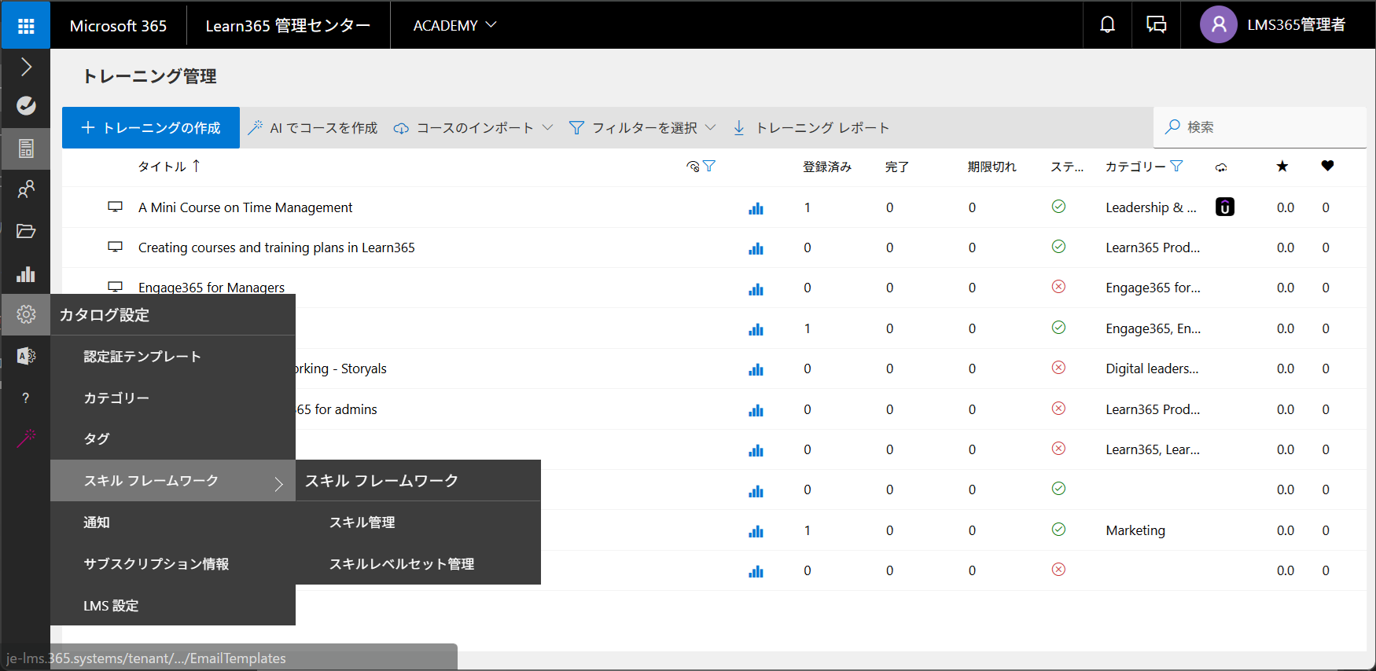1376x671 pixels.
Task: Select 通知 in catalog settings menu
Action: (173, 522)
